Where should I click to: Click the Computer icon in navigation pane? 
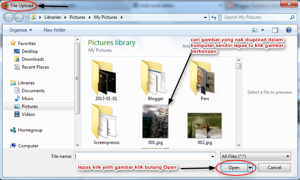point(13,145)
